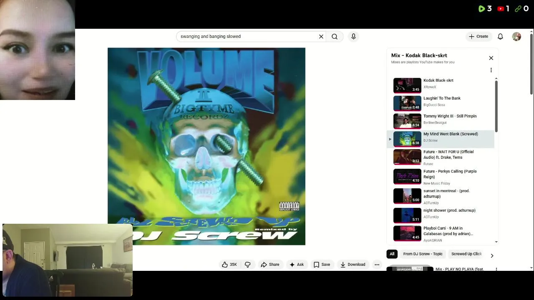This screenshot has width=534, height=300.
Task: Open the account avatar menu
Action: click(x=516, y=36)
